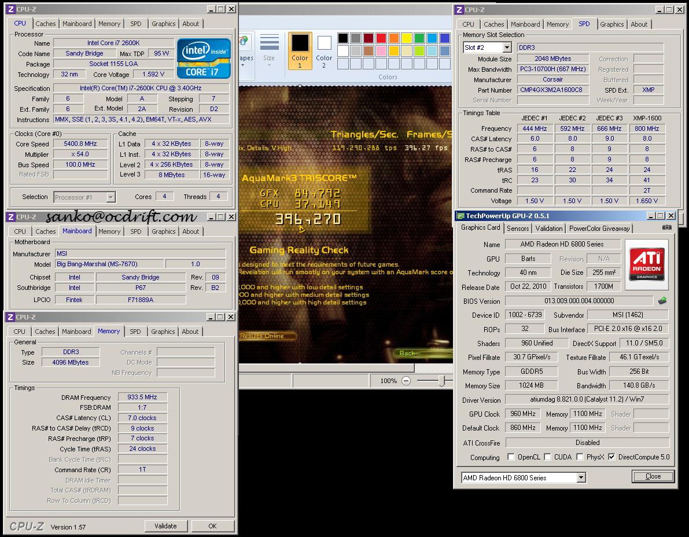Switch to Caches tab in the Processor CPU-Z window
The width and height of the screenshot is (689, 537).
point(45,24)
